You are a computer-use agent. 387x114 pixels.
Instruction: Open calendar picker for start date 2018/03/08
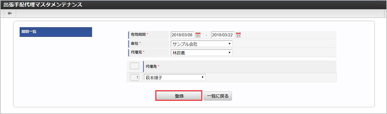198,35
